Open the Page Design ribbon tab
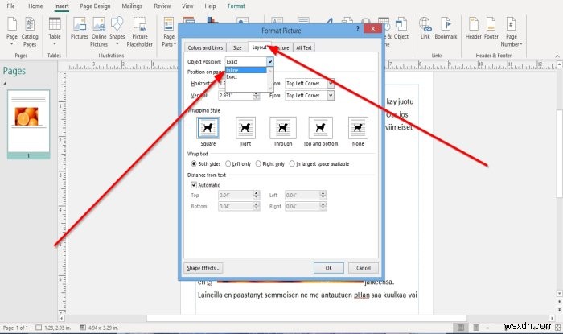Viewport: 563px width, 334px height. pyautogui.click(x=95, y=6)
